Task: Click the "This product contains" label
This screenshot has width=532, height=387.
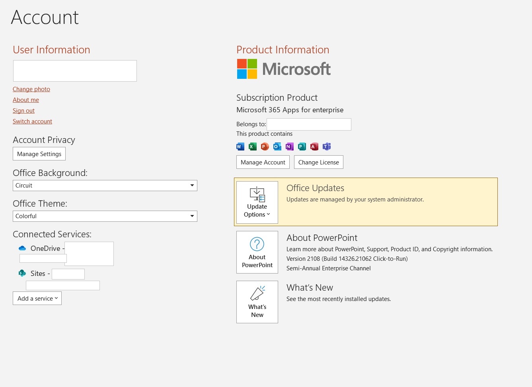Action: [264, 134]
